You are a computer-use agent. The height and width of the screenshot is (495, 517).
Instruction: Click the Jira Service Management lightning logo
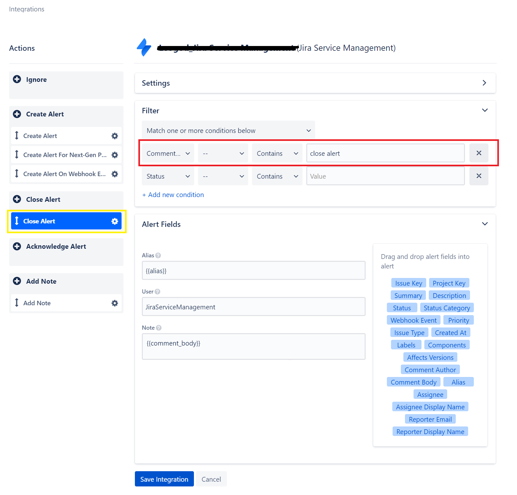144,48
